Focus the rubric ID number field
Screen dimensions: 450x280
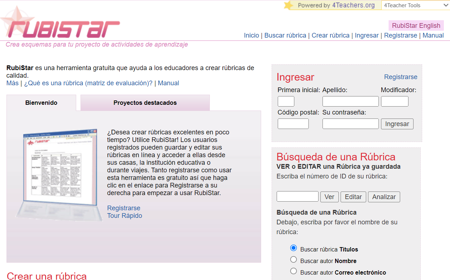[x=298, y=197]
